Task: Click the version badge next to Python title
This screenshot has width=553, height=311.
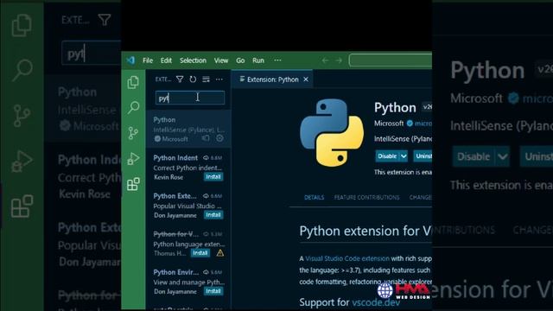Action: [x=427, y=107]
